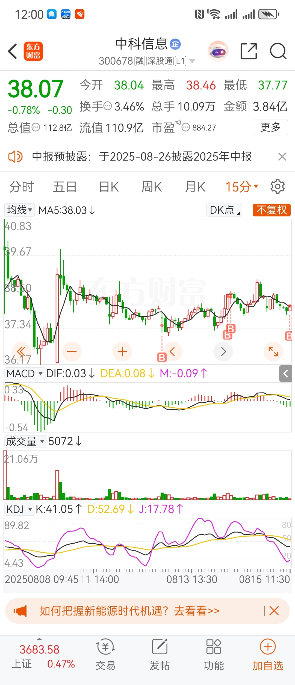Tap the 流值 110.9亿 value
295x685 pixels.
tap(125, 127)
